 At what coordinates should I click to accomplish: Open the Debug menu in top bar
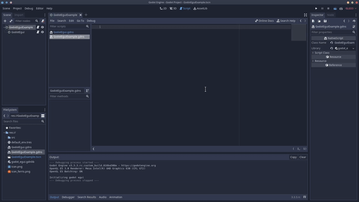click(x=29, y=8)
